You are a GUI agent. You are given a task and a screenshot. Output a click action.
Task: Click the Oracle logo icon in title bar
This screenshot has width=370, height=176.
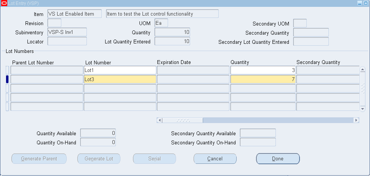tap(4, 3)
